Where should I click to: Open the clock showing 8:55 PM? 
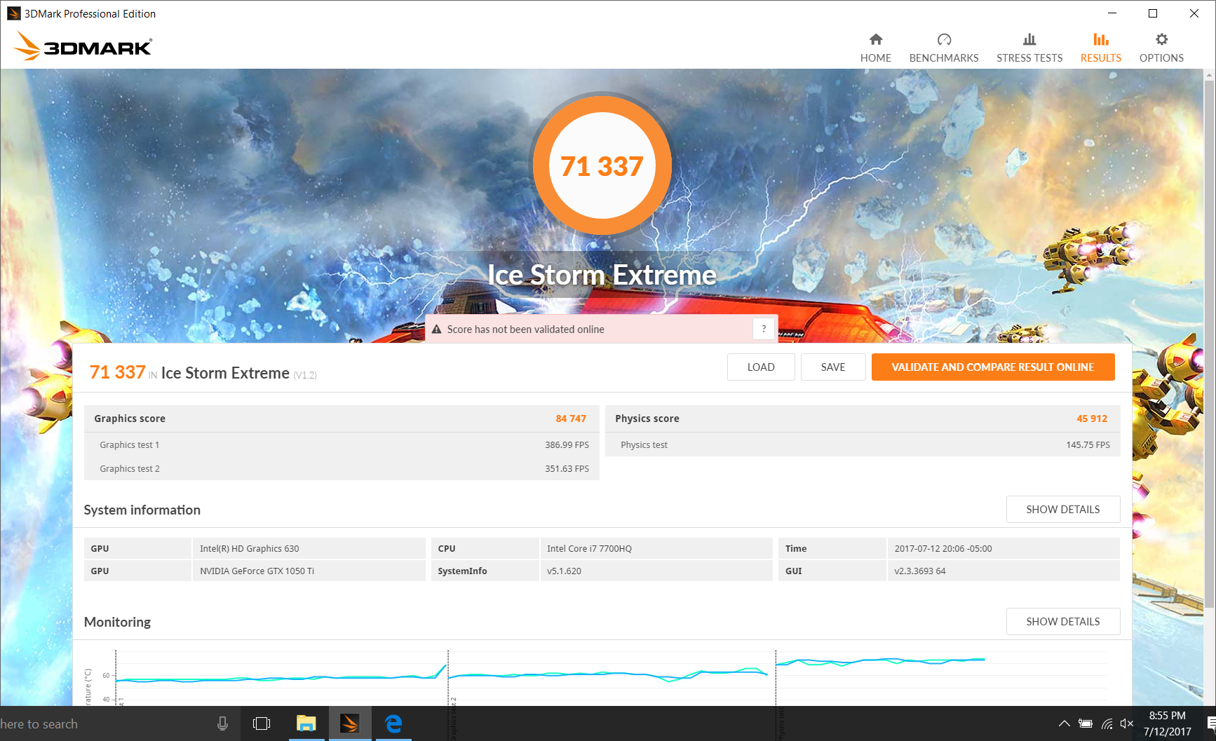[x=1167, y=723]
